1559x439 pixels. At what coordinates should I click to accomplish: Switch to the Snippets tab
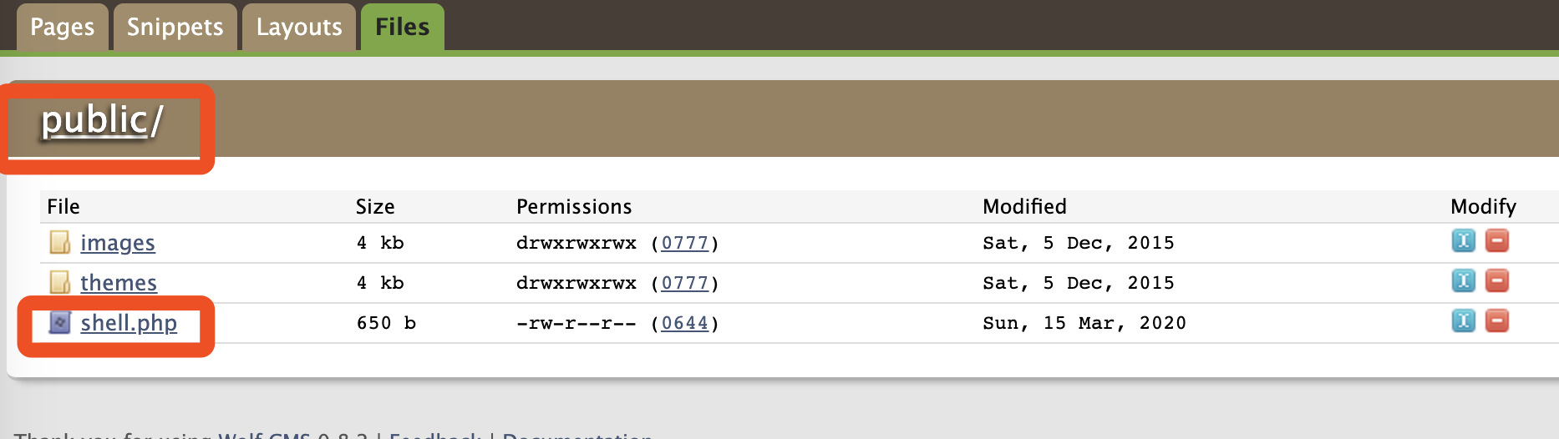point(175,27)
